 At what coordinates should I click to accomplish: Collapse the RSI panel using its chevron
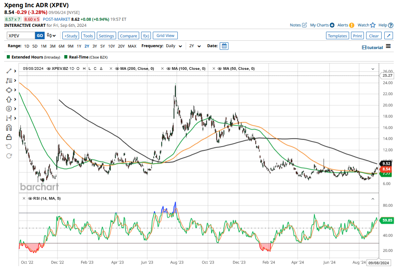tap(373, 199)
